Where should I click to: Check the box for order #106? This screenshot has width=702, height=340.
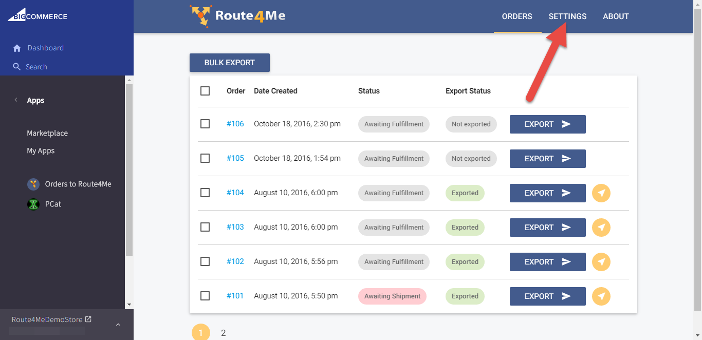pos(205,124)
